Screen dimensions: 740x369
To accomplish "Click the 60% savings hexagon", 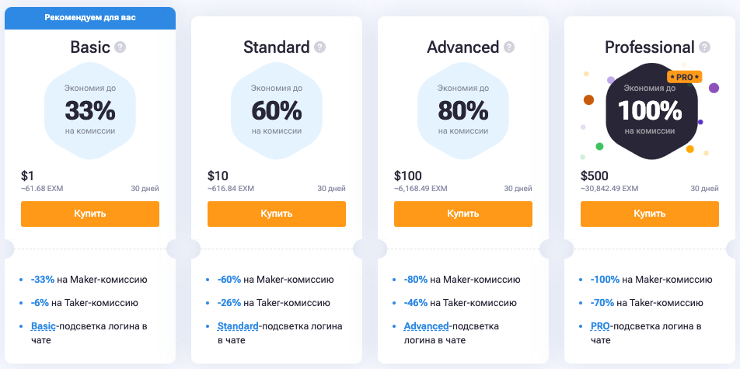I will click(x=277, y=111).
